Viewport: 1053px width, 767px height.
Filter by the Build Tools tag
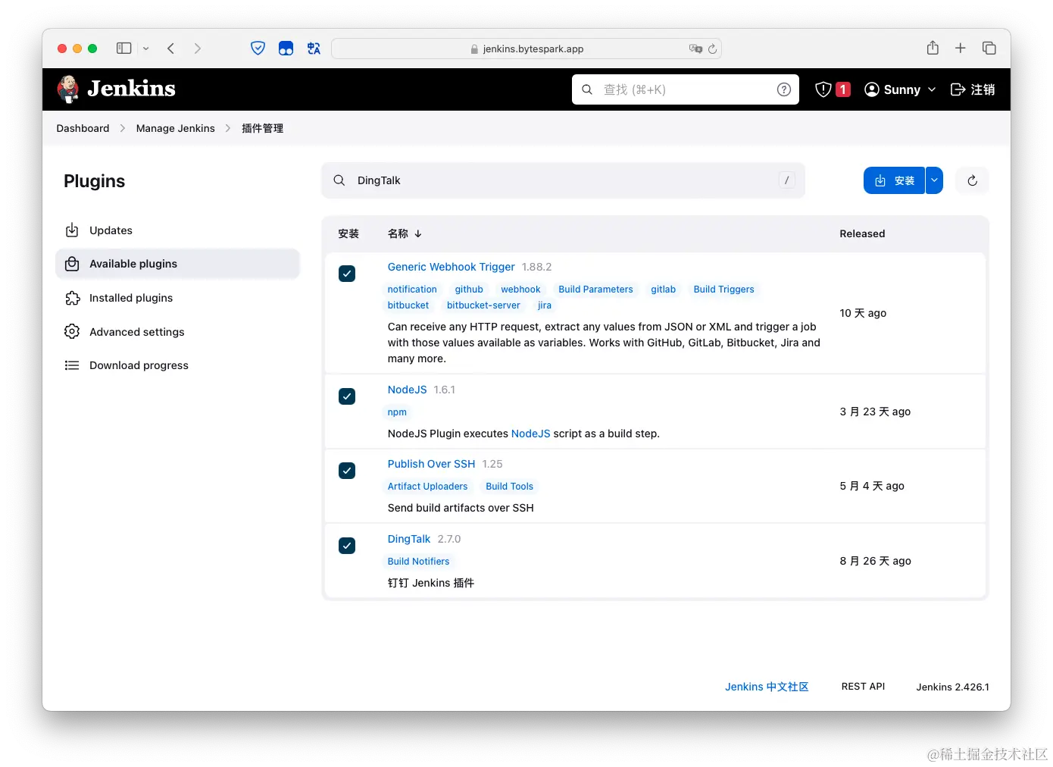pos(509,487)
